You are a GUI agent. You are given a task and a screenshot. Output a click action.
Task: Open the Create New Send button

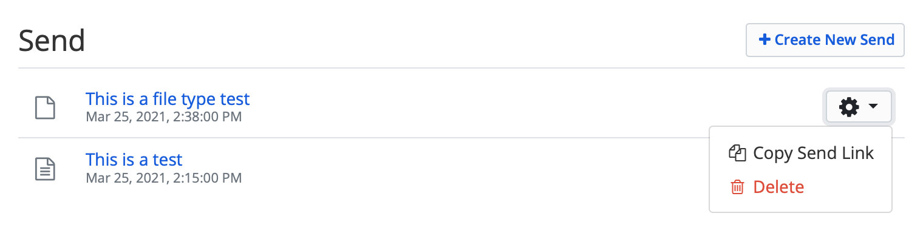[825, 40]
